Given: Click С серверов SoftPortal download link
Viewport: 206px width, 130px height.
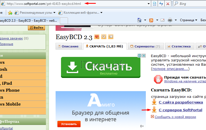Looking at the screenshot, I should point(180,110).
